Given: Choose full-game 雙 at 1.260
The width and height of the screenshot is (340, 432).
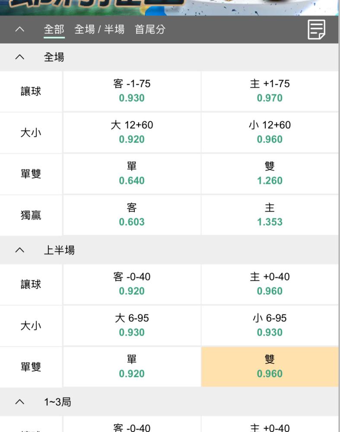Looking at the screenshot, I should [270, 174].
